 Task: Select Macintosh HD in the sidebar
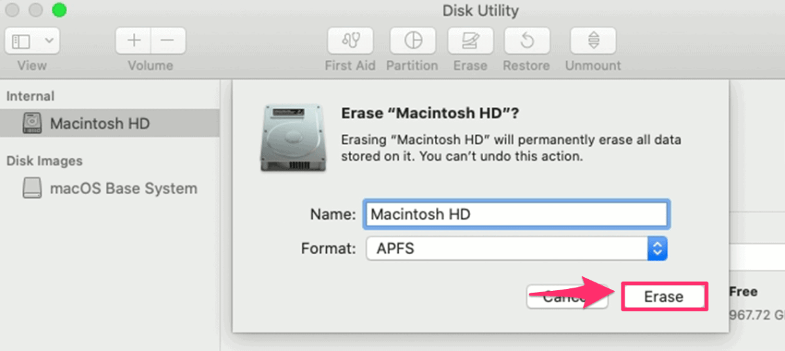pyautogui.click(x=109, y=123)
